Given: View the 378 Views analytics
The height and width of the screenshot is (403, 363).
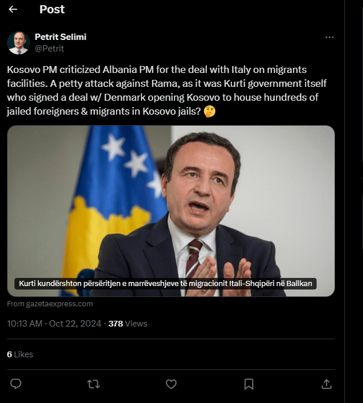Looking at the screenshot, I should coord(128,324).
